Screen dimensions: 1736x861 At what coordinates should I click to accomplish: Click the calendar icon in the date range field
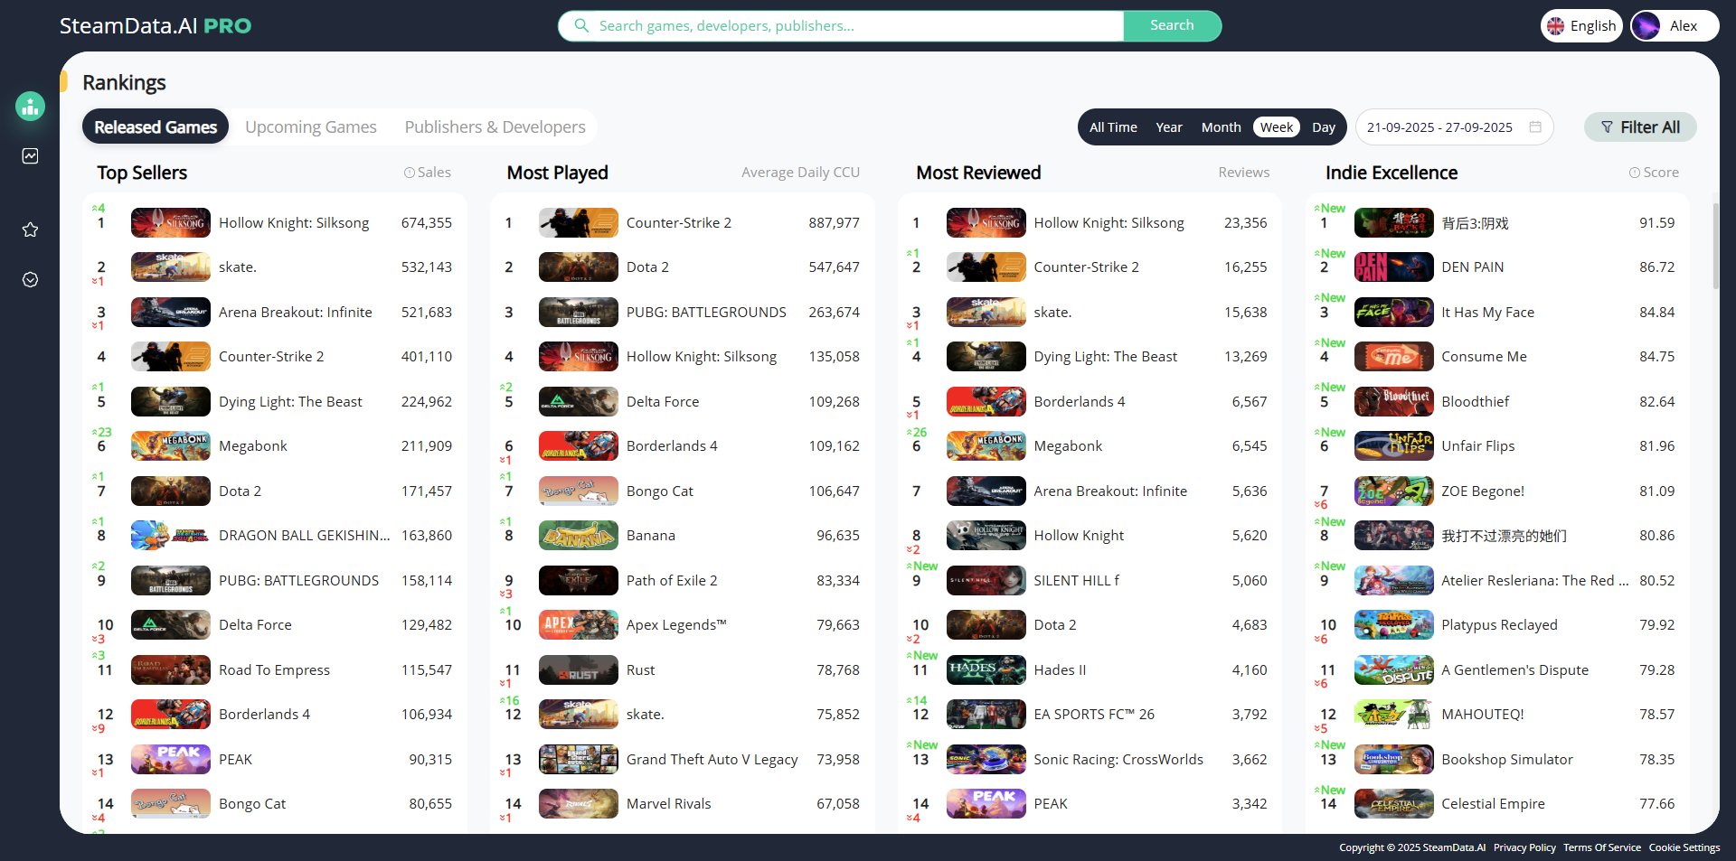(1534, 127)
